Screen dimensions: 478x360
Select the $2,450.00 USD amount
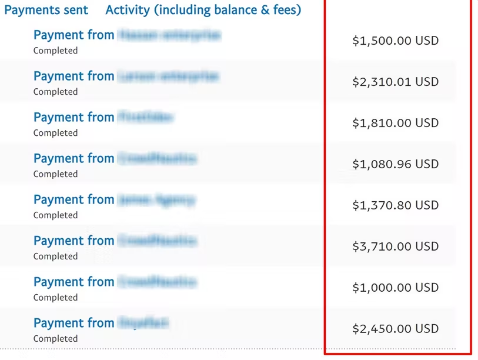(395, 329)
